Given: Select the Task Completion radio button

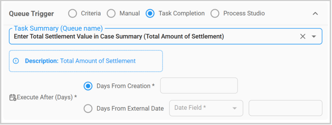Looking at the screenshot, I should (x=150, y=14).
